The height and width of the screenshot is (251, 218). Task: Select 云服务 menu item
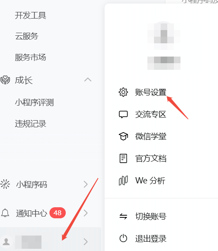pyautogui.click(x=26, y=36)
